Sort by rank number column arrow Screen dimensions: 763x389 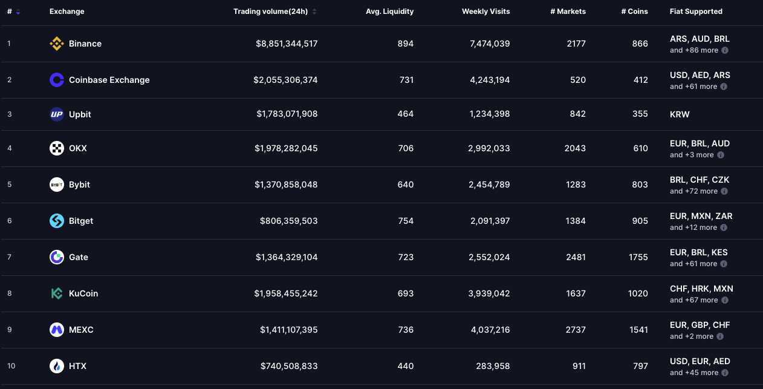pyautogui.click(x=18, y=11)
